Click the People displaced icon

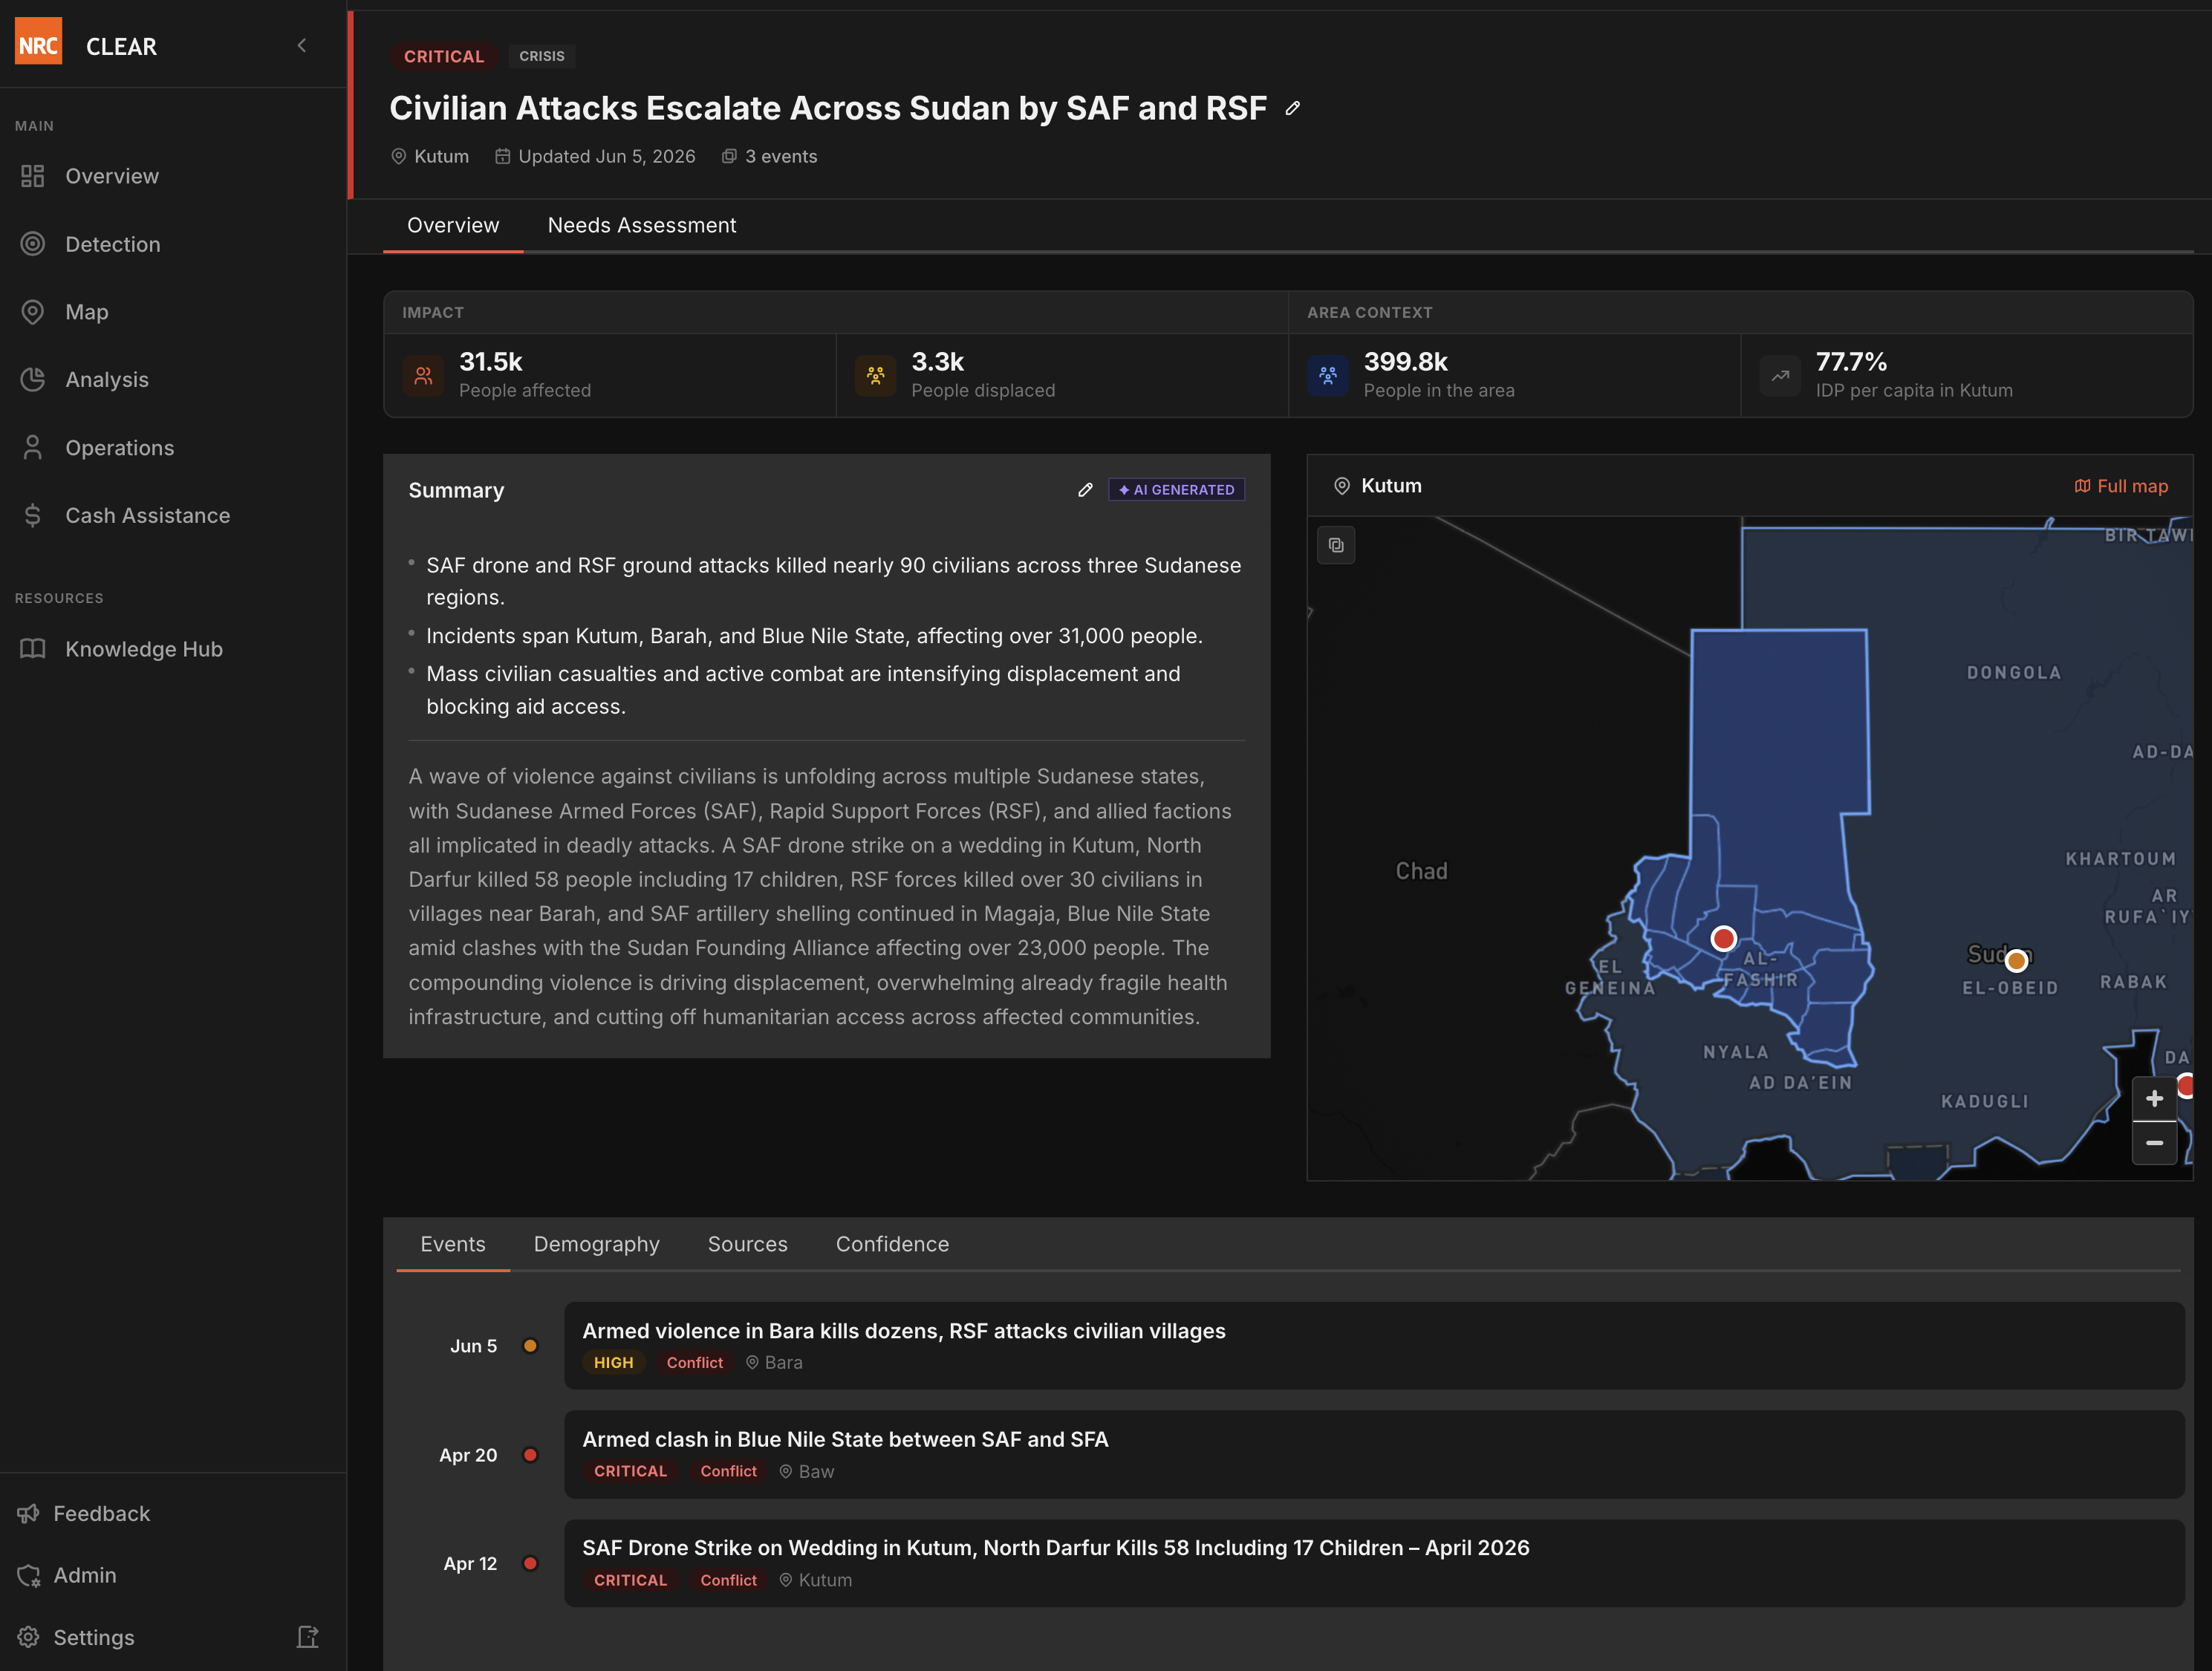[x=876, y=376]
